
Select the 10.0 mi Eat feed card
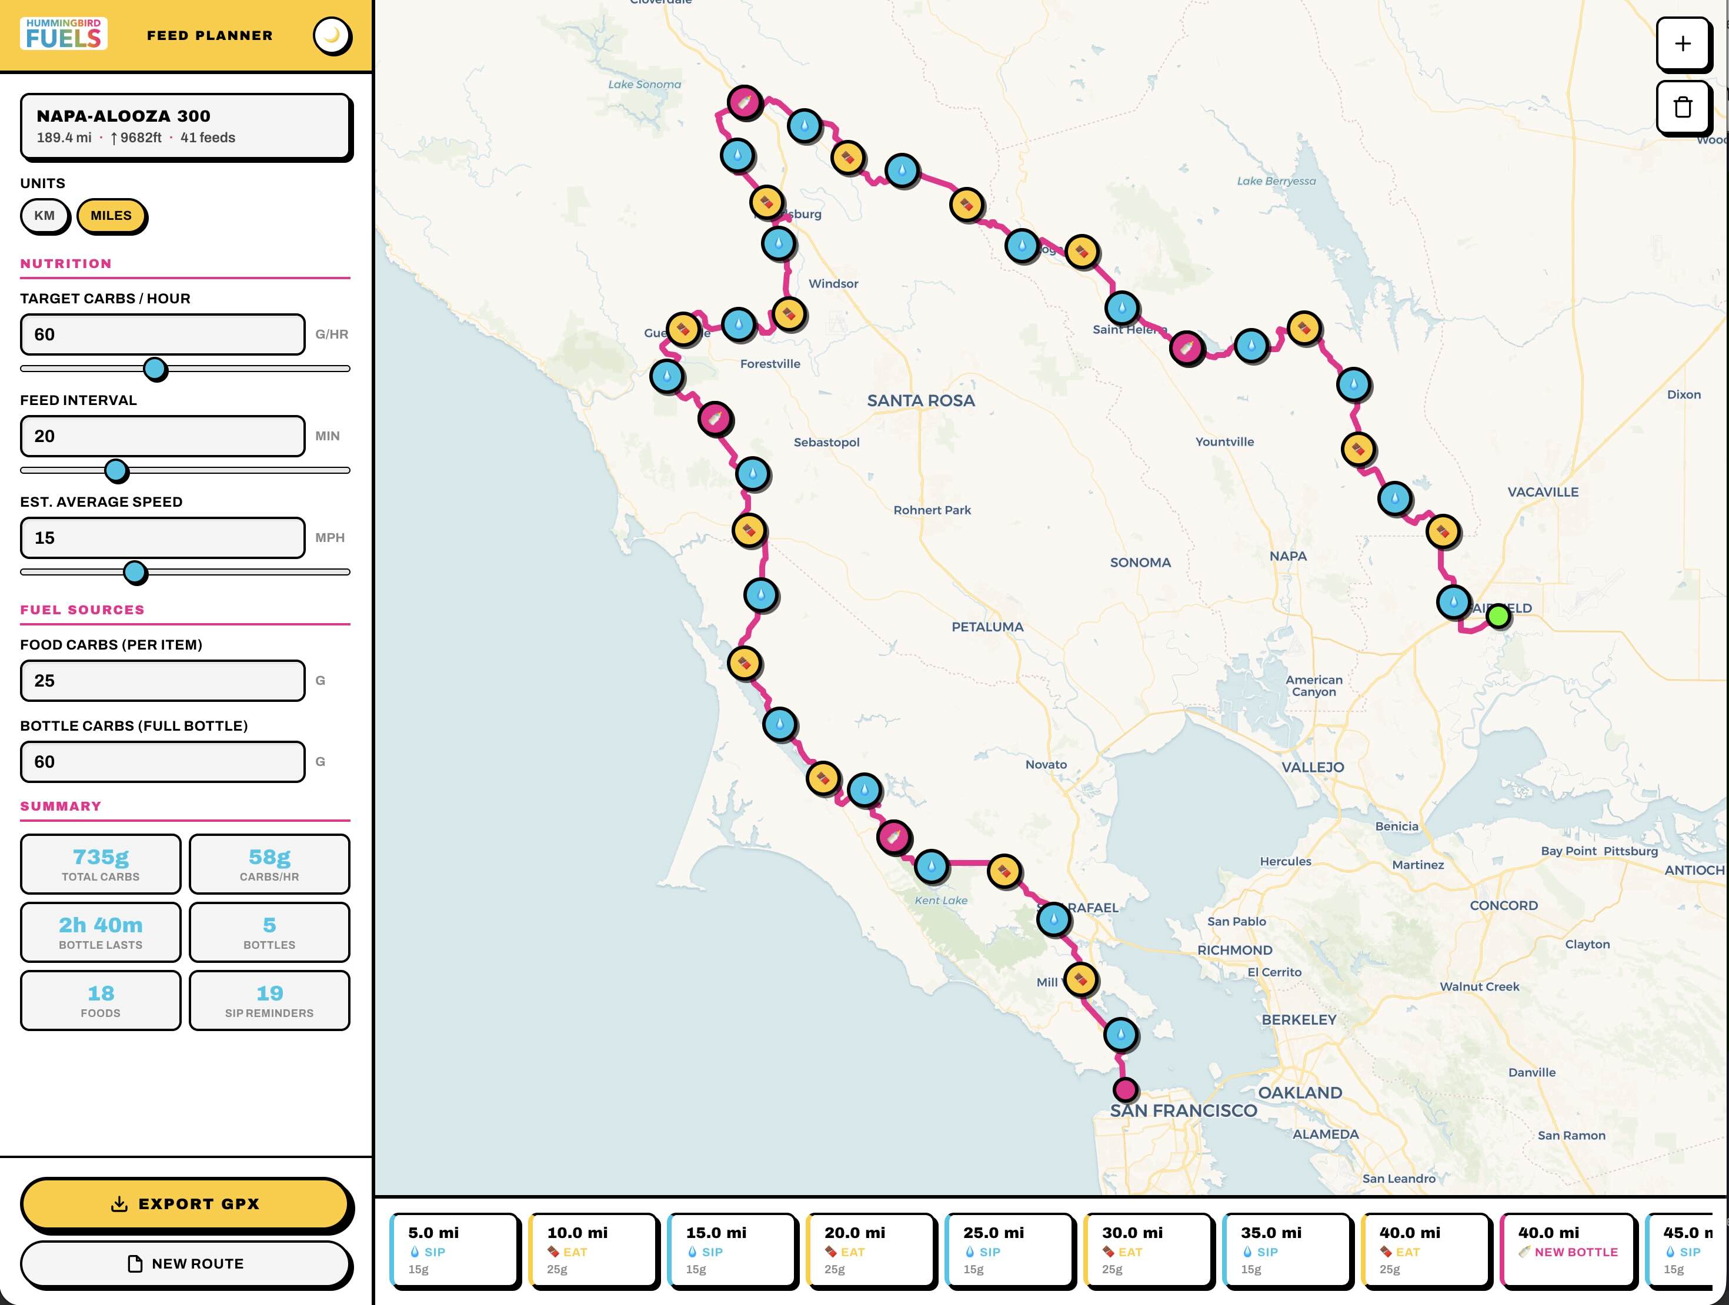coord(594,1250)
